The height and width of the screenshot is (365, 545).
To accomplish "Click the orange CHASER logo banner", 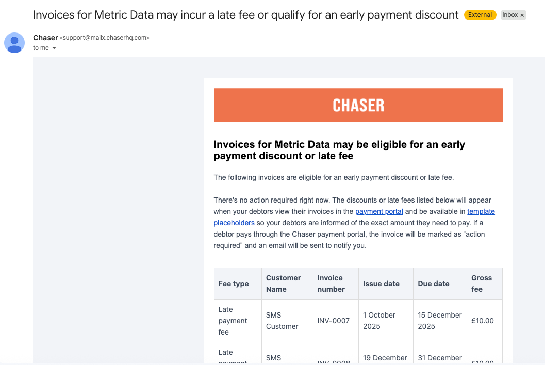I will click(358, 105).
